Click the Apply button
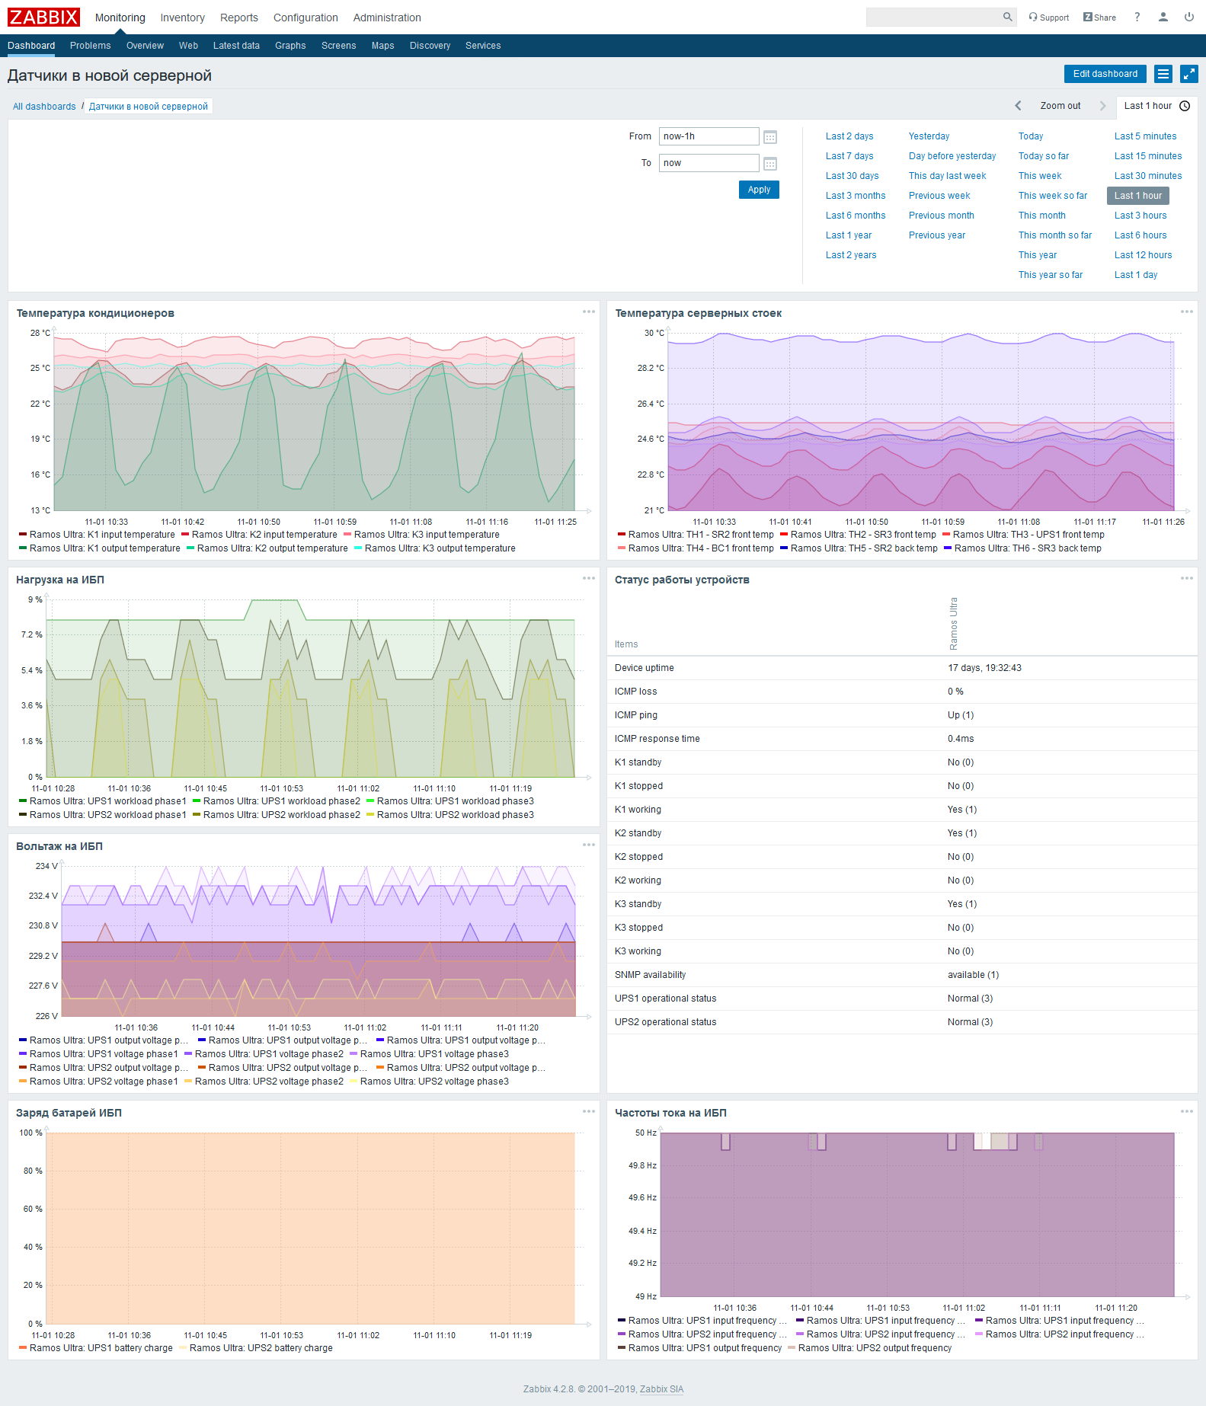The height and width of the screenshot is (1406, 1206). click(759, 190)
